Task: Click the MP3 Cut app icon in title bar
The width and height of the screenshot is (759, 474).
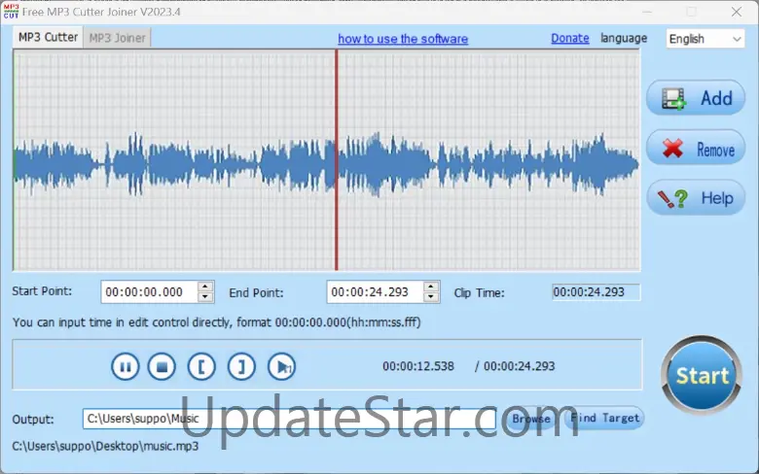Action: pyautogui.click(x=11, y=12)
